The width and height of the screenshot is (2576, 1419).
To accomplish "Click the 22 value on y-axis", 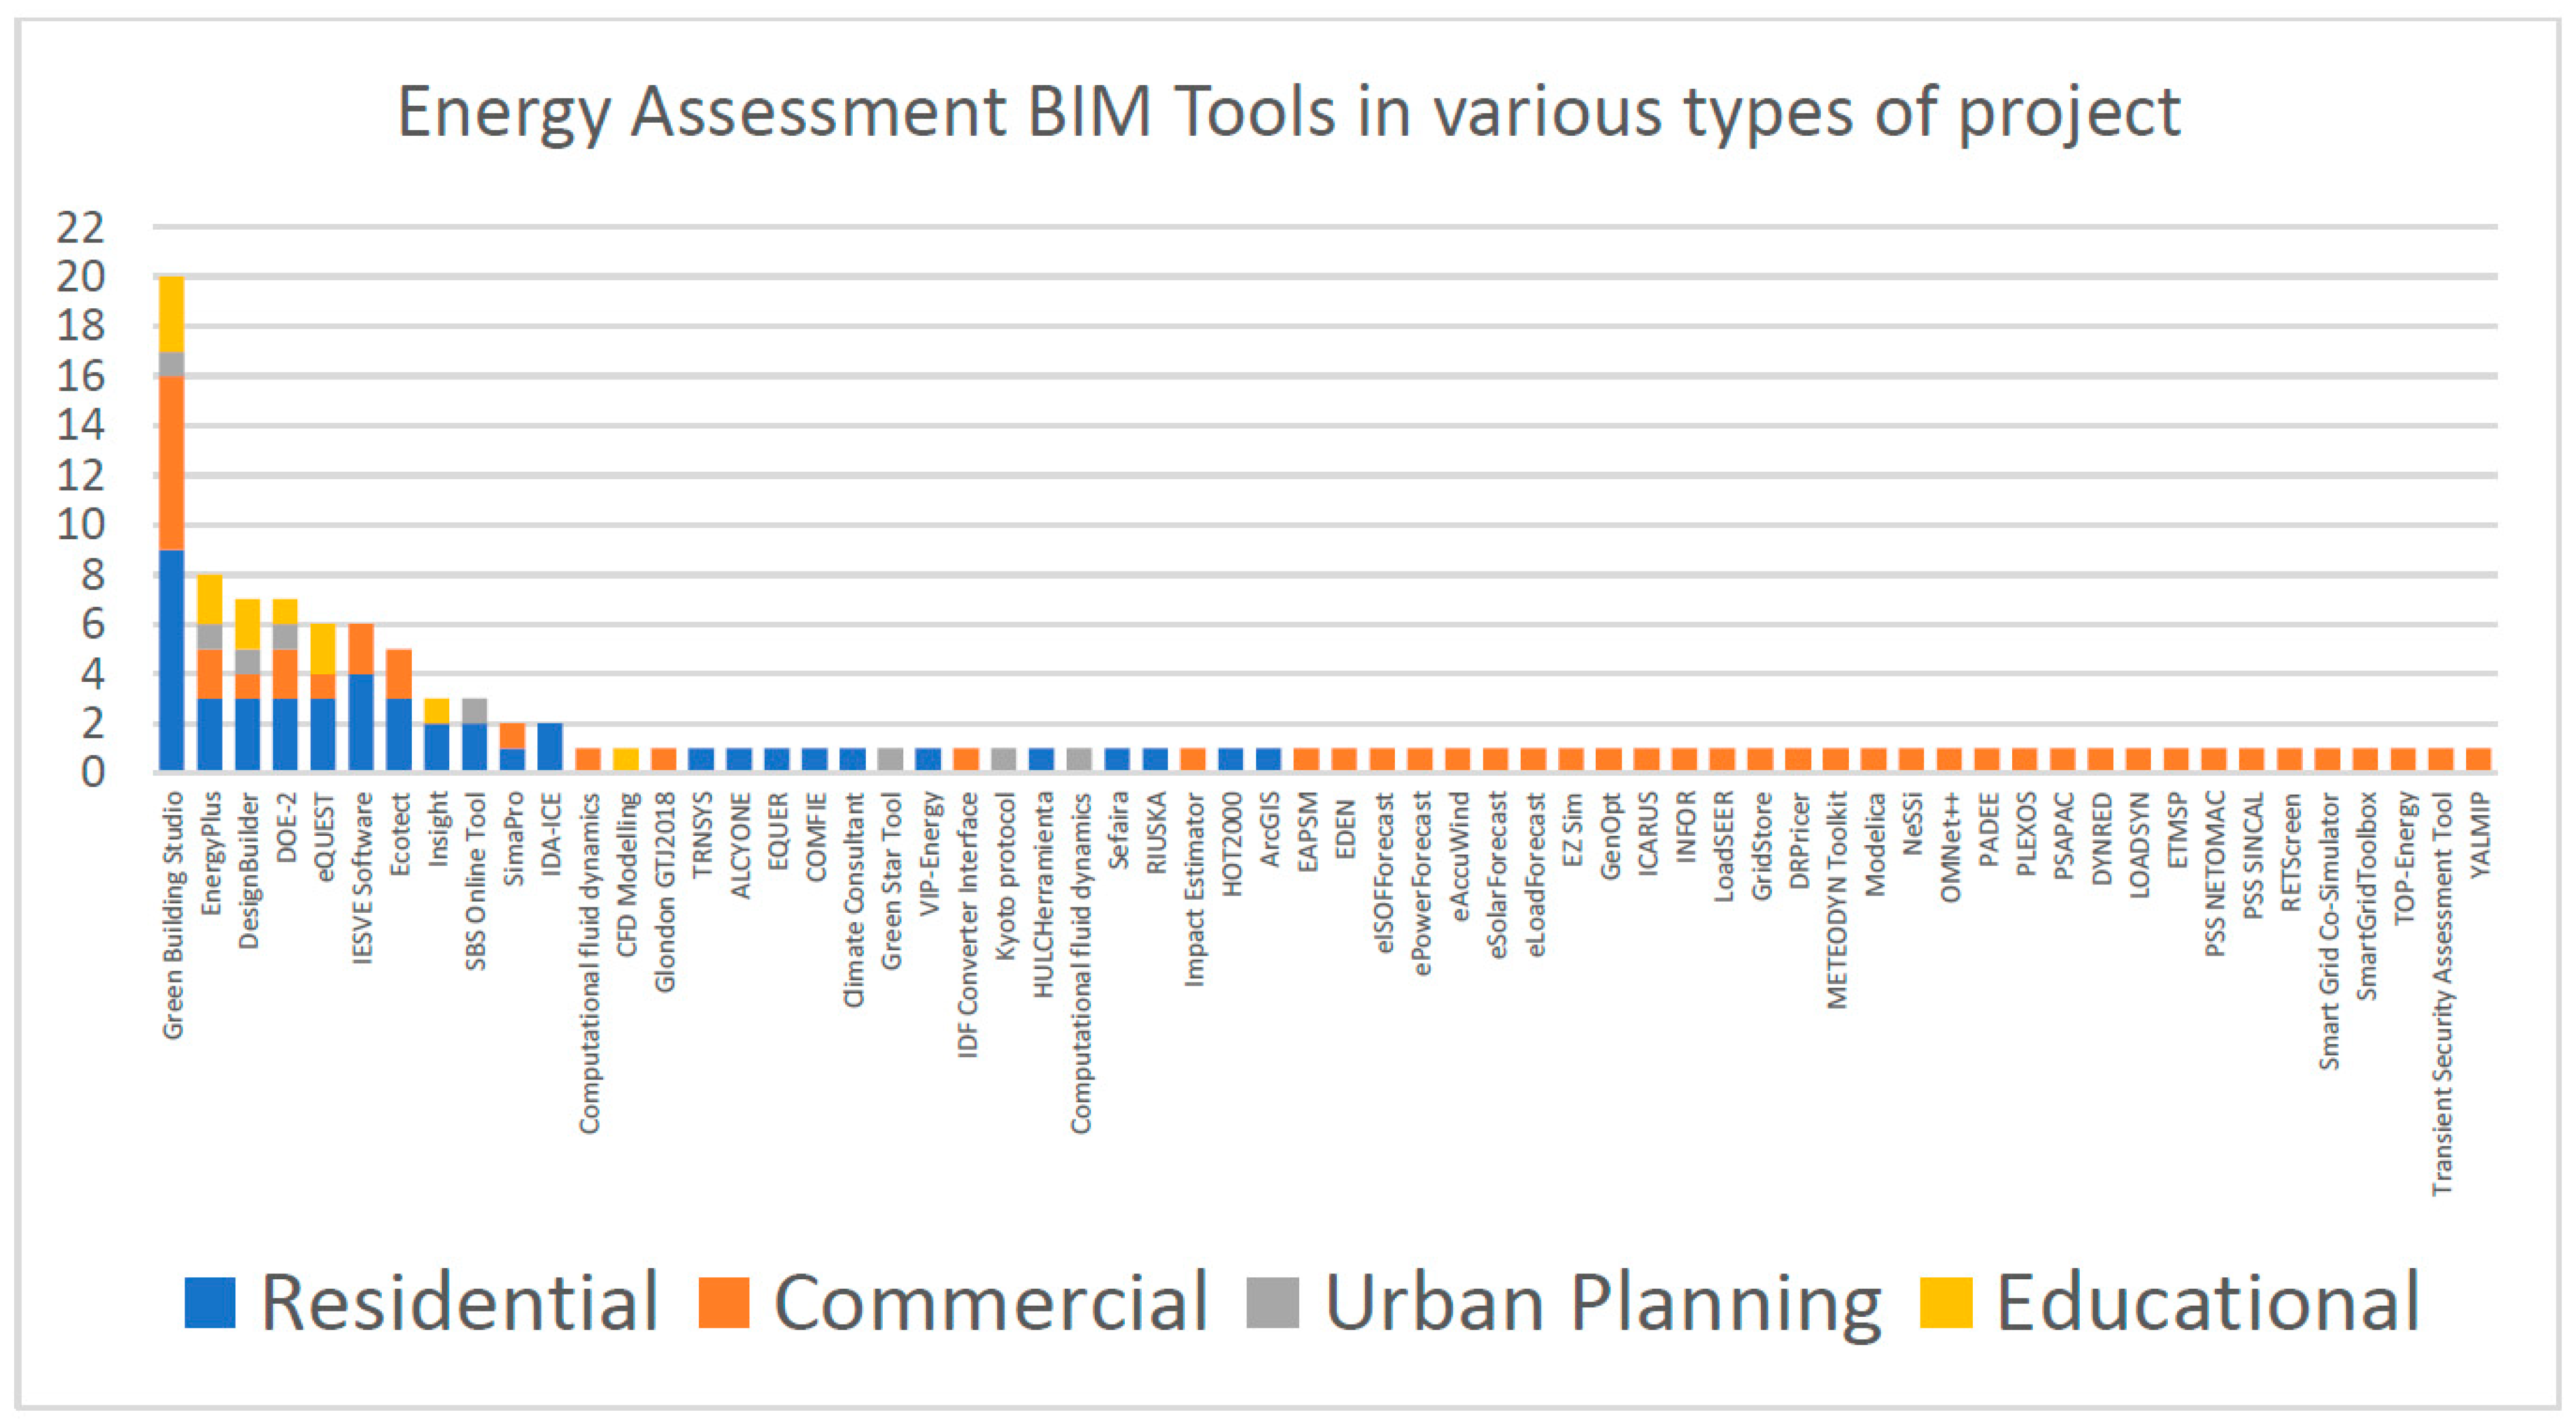I will 80,228.
